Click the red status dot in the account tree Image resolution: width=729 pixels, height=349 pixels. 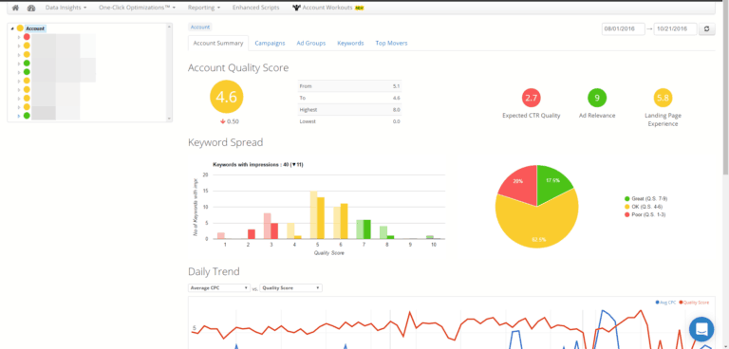(x=27, y=37)
